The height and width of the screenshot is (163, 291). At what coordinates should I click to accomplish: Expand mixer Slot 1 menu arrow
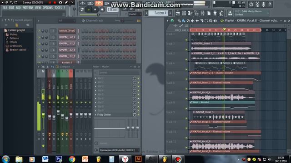[x=95, y=78]
